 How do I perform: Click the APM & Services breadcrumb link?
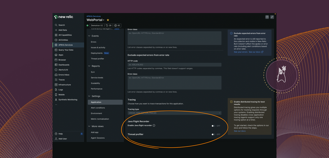pos(94,16)
